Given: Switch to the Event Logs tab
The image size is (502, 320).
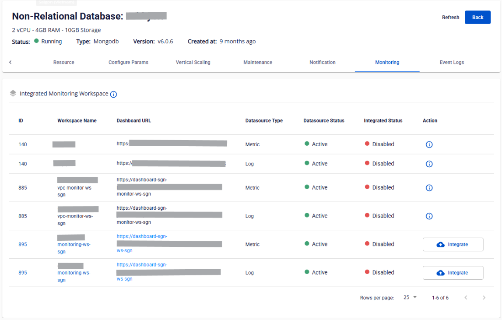Looking at the screenshot, I should pos(452,63).
